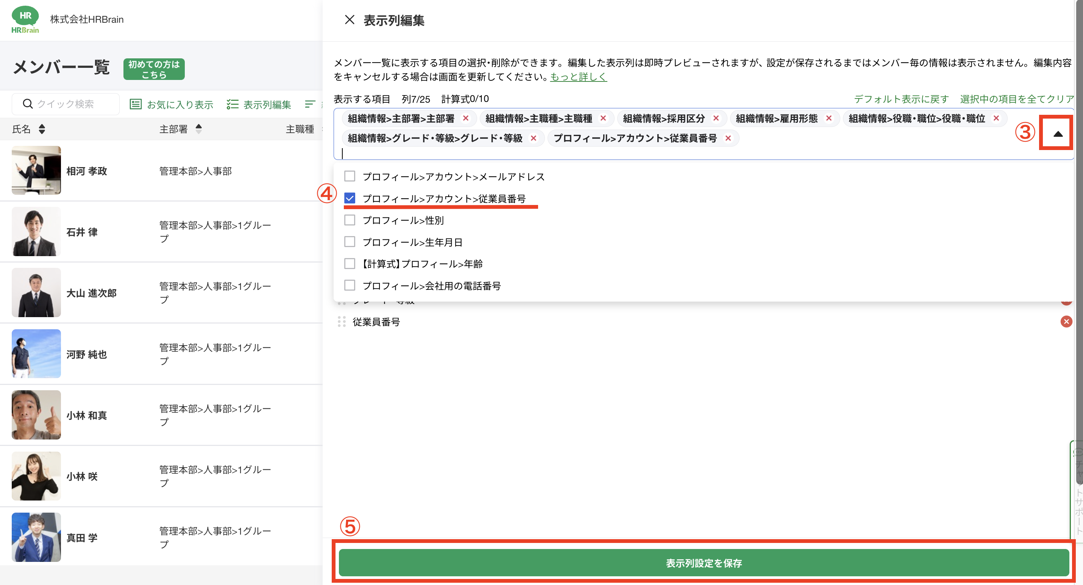
Task: Click the HRBrain logo icon
Action: (25, 19)
